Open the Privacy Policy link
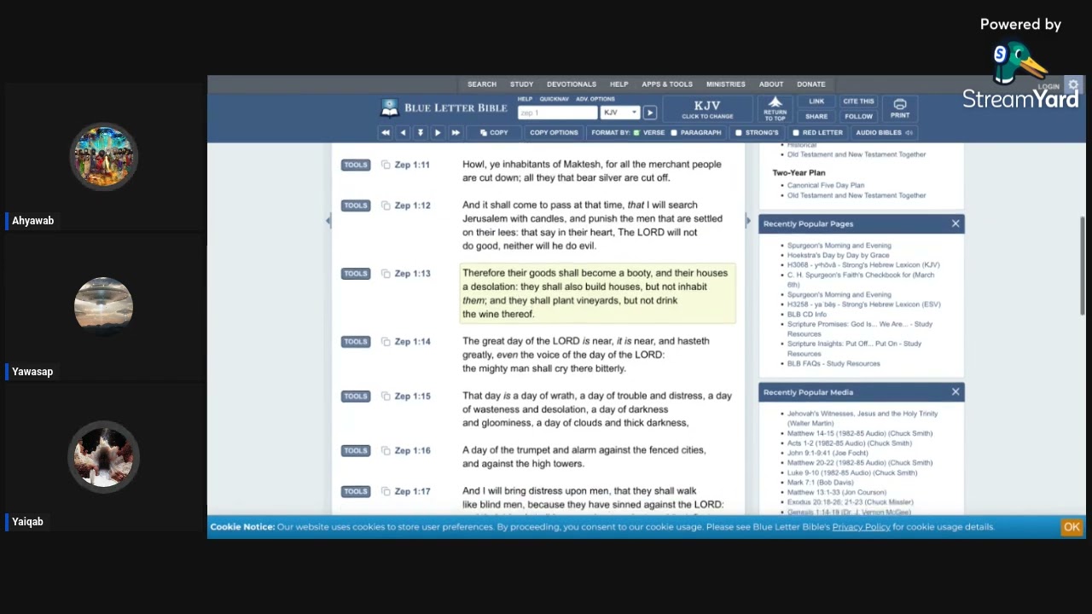Image resolution: width=1092 pixels, height=614 pixels. [x=861, y=527]
